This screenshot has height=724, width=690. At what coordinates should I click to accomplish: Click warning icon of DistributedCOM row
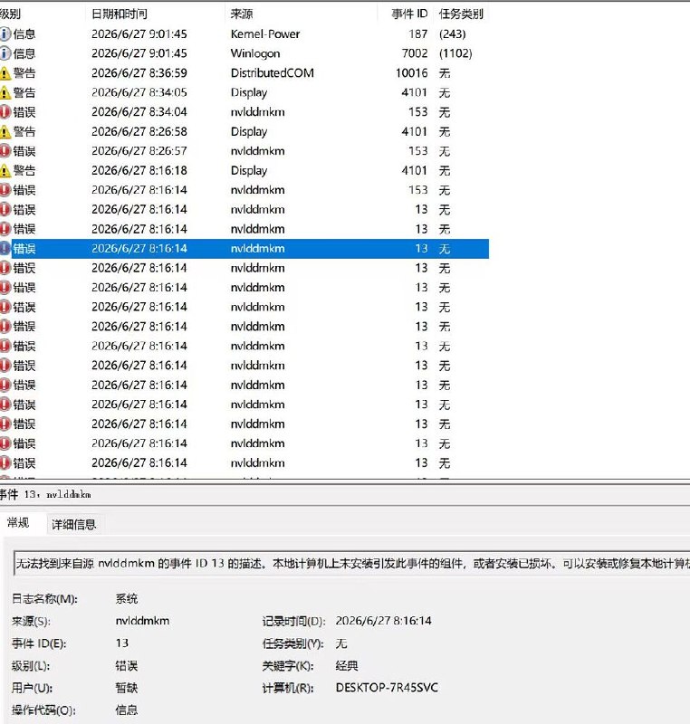[5, 73]
